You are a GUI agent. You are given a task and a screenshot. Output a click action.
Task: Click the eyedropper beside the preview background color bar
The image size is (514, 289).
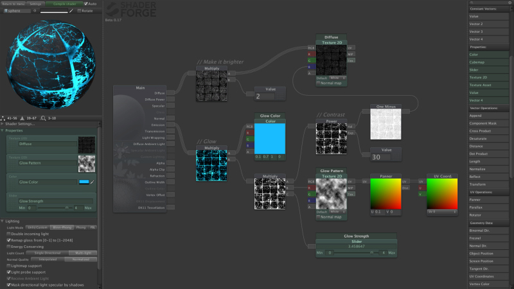[71, 11]
